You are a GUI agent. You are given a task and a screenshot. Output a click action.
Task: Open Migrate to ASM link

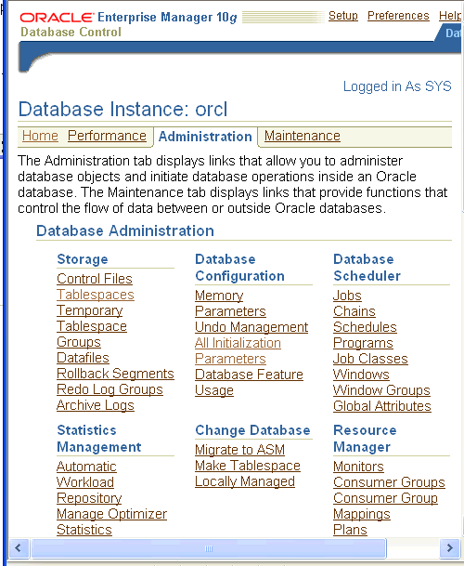pos(239,450)
